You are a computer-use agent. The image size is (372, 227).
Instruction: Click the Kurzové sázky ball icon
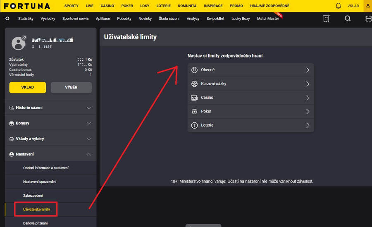tap(194, 84)
